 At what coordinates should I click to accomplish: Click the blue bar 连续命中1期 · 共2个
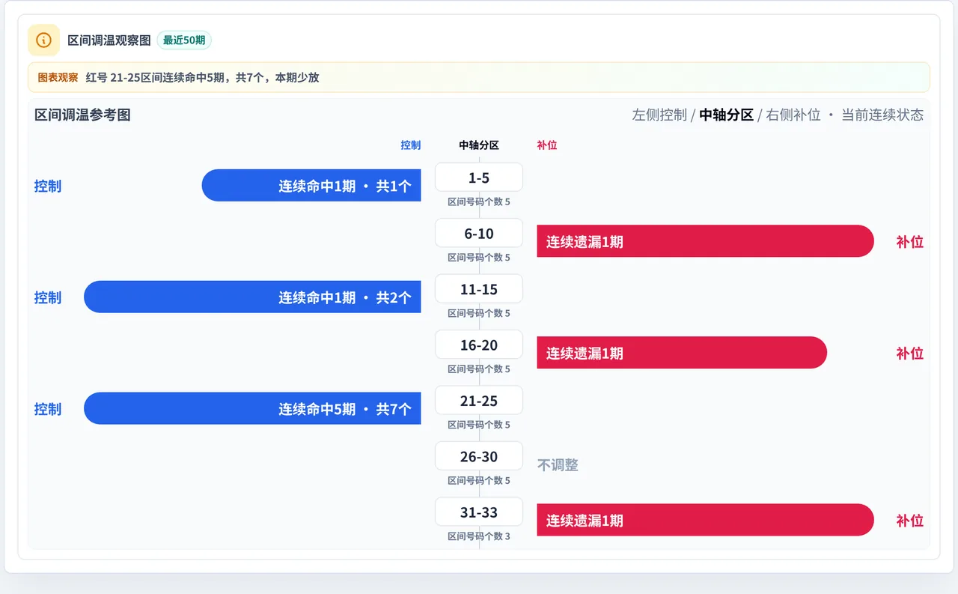(252, 297)
